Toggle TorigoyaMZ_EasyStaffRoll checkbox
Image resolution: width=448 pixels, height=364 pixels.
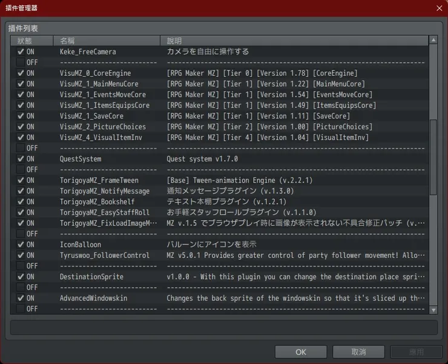pos(21,212)
